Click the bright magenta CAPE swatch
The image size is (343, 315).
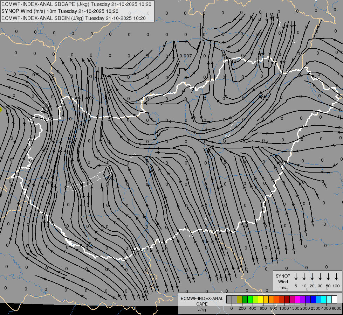(297, 299)
